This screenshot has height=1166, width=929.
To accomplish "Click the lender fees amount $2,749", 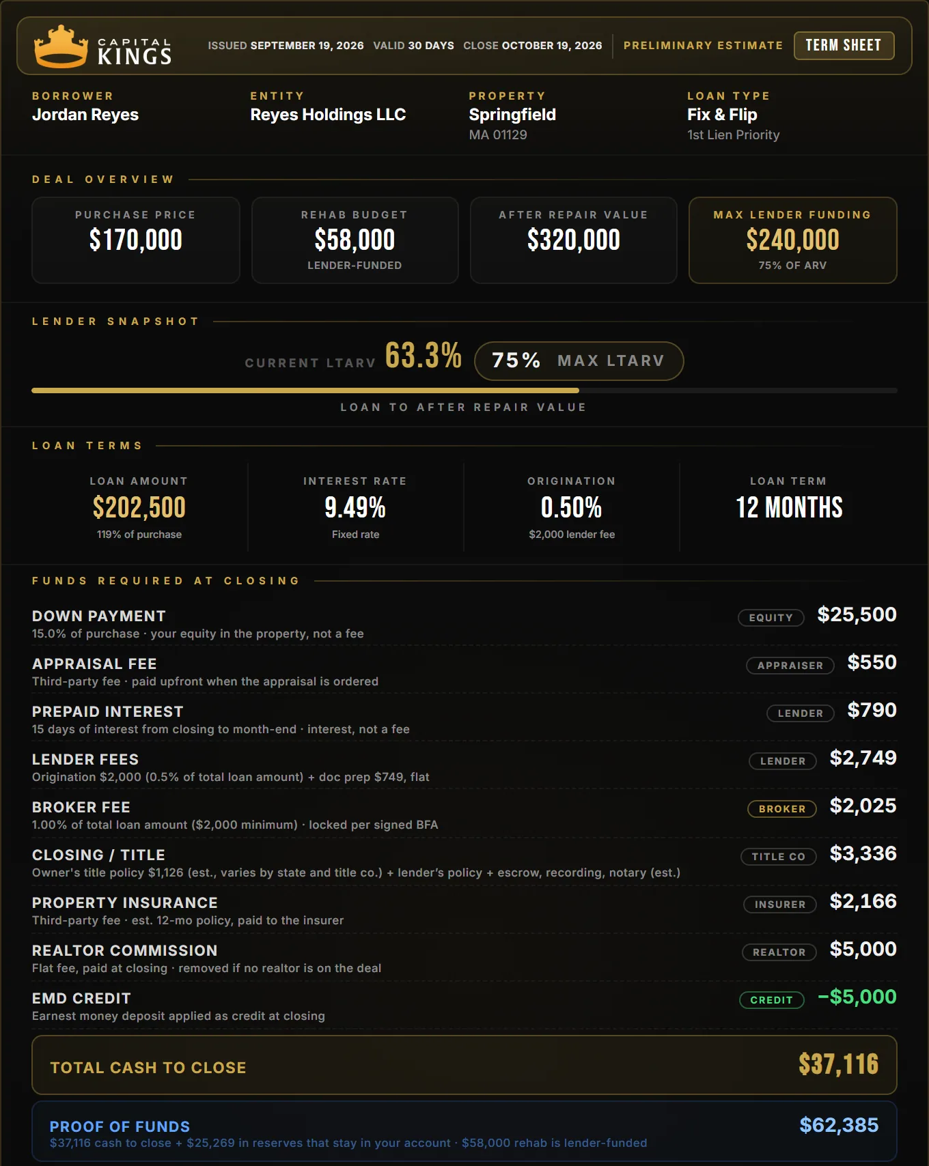I will tap(863, 758).
